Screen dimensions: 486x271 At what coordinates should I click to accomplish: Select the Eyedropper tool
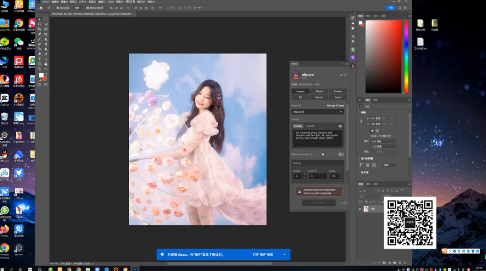pos(40,34)
